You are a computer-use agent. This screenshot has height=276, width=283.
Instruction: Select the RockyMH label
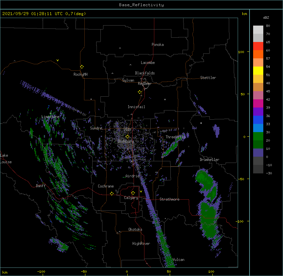click(80, 74)
